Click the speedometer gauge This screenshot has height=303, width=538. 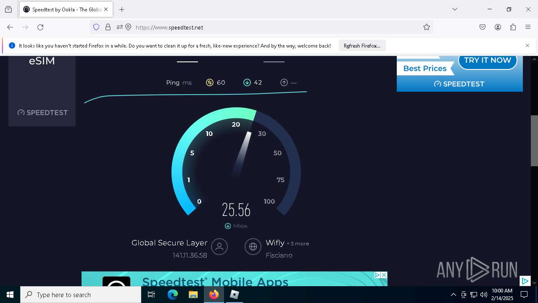(236, 162)
